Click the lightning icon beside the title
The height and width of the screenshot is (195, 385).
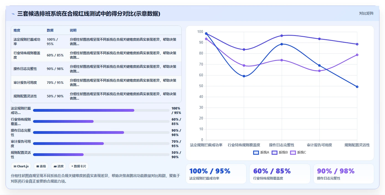click(13, 14)
